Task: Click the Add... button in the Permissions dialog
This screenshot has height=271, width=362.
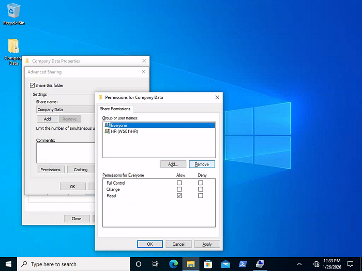Action: tap(173, 164)
